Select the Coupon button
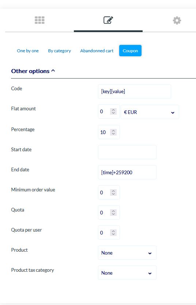196x305 pixels. pyautogui.click(x=130, y=50)
